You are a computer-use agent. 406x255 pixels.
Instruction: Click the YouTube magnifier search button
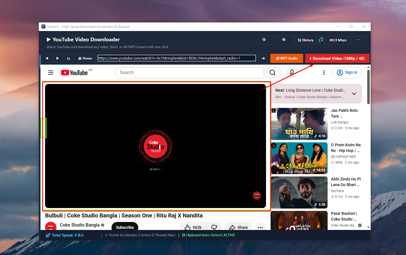[273, 73]
